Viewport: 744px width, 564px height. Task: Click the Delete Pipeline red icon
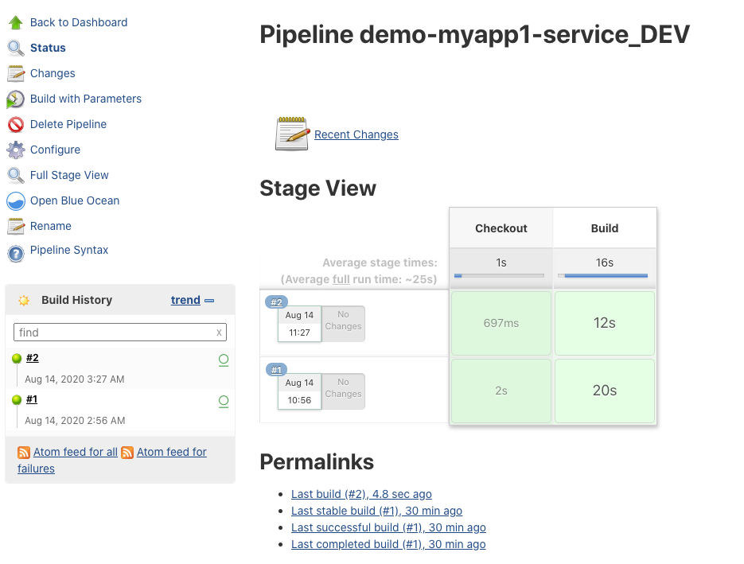[x=16, y=125]
